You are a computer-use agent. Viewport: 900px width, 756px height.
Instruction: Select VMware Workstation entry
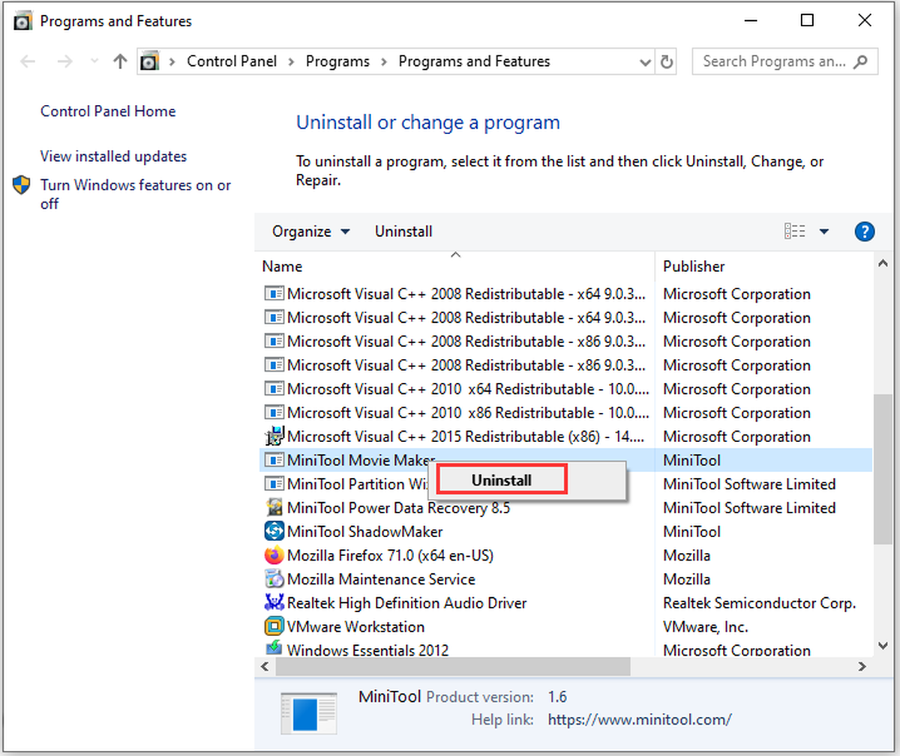[x=355, y=626]
